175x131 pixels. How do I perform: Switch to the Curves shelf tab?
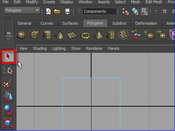47,23
